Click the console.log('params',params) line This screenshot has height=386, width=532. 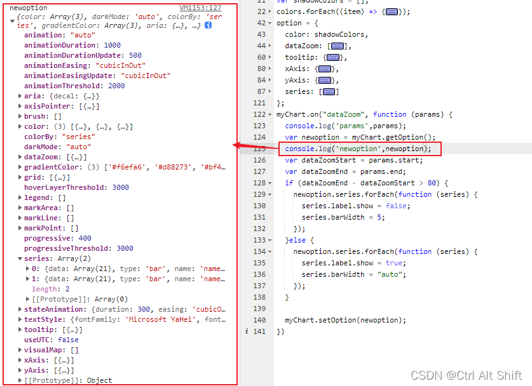coord(345,126)
